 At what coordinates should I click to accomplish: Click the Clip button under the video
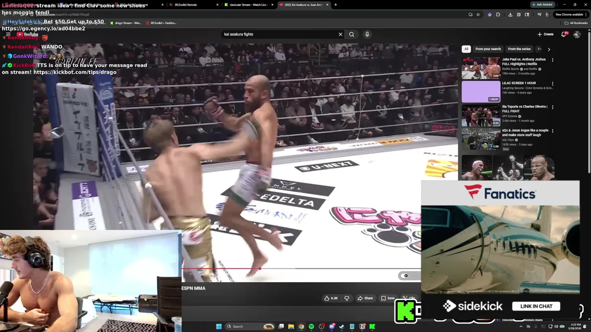[x=409, y=298]
